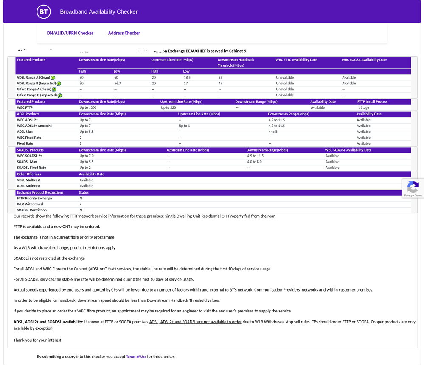The width and height of the screenshot is (424, 365).
Task: Open help icon beside VDSL Range A (Clean)
Action: pyautogui.click(x=53, y=78)
